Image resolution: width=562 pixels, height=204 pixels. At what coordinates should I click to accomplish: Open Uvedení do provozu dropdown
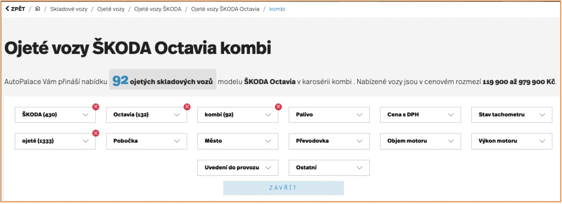pos(238,167)
